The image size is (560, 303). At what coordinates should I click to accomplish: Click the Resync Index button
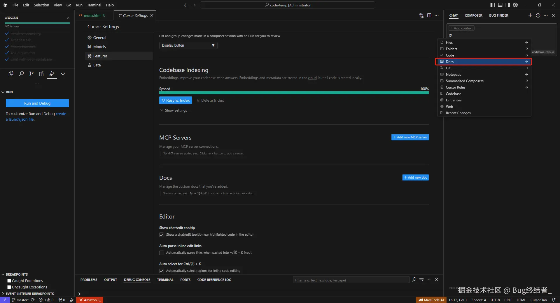coord(176,100)
